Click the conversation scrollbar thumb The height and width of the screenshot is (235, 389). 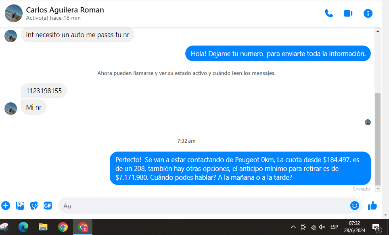click(378, 139)
